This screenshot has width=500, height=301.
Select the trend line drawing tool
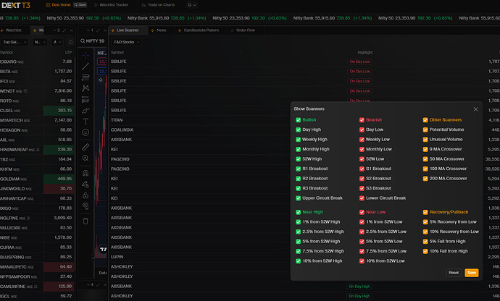pyautogui.click(x=86, y=67)
